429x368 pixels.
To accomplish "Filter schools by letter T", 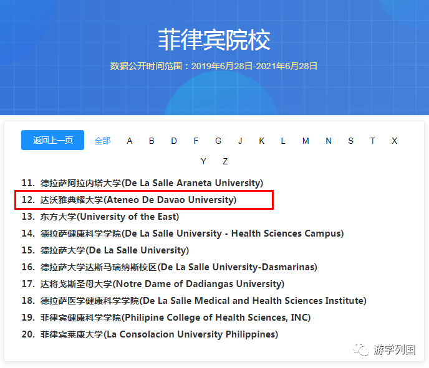I will pos(372,141).
